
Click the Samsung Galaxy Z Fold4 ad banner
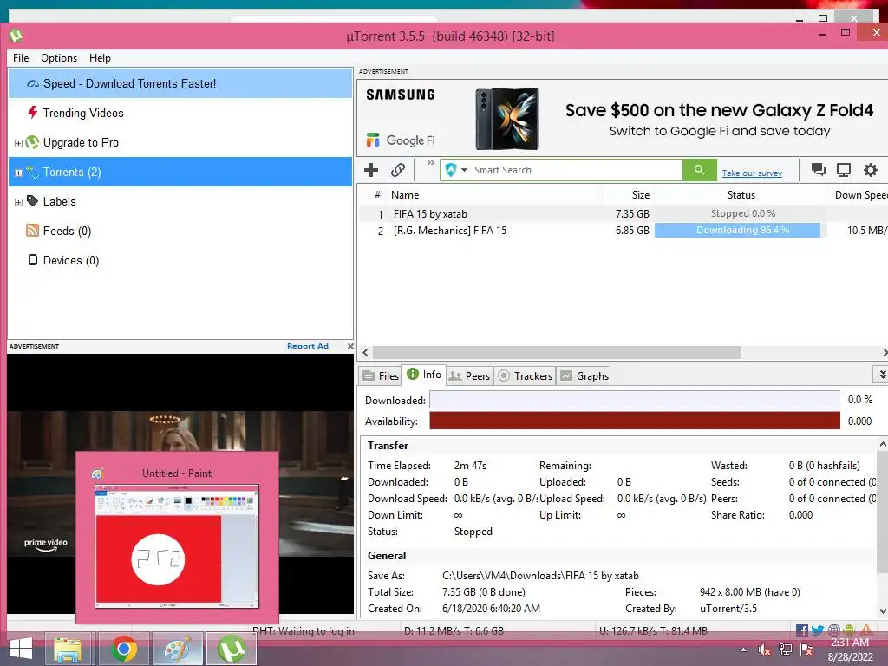pos(623,118)
